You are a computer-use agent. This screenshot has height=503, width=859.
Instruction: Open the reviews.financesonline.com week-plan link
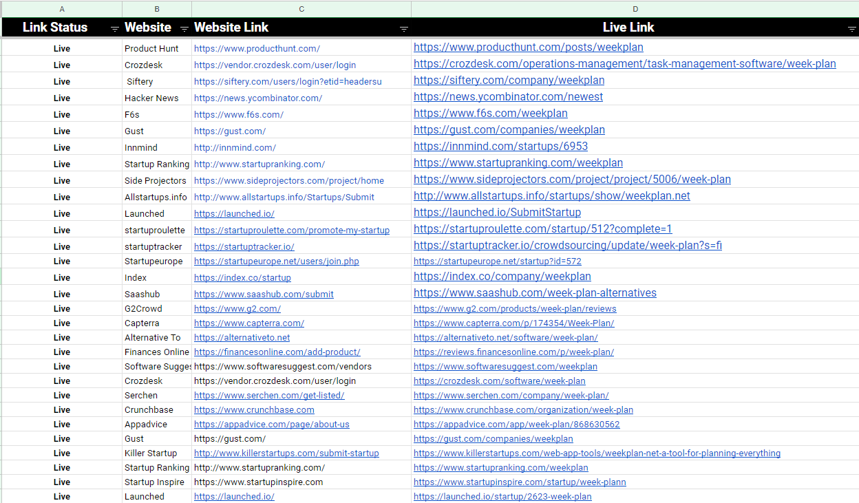pos(513,352)
